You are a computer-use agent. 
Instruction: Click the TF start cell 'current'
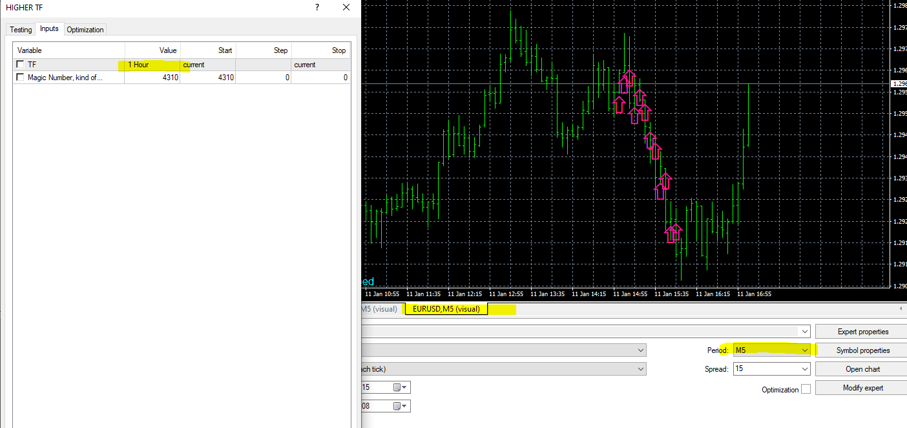[208, 65]
